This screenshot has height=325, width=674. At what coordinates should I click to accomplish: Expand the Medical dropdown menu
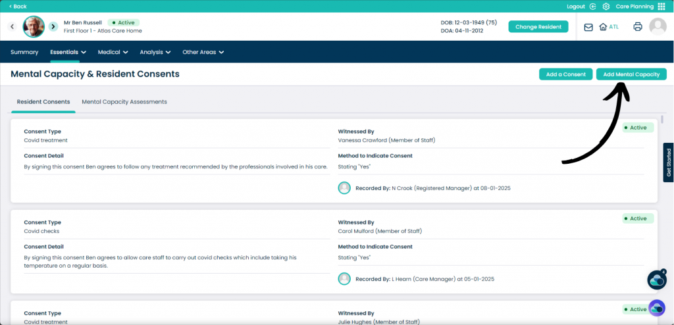pyautogui.click(x=113, y=52)
